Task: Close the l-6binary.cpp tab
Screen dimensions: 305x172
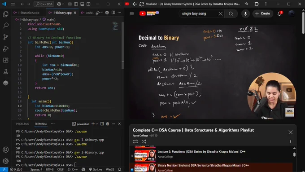Action: [x=75, y=13]
